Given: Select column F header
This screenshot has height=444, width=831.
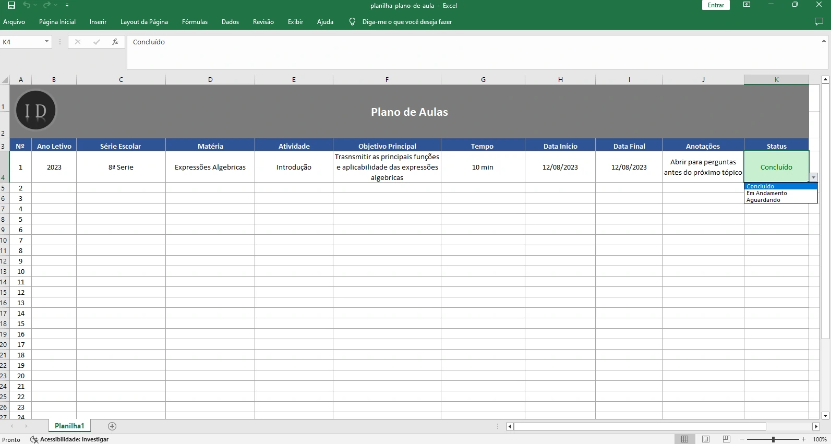Looking at the screenshot, I should (x=387, y=80).
